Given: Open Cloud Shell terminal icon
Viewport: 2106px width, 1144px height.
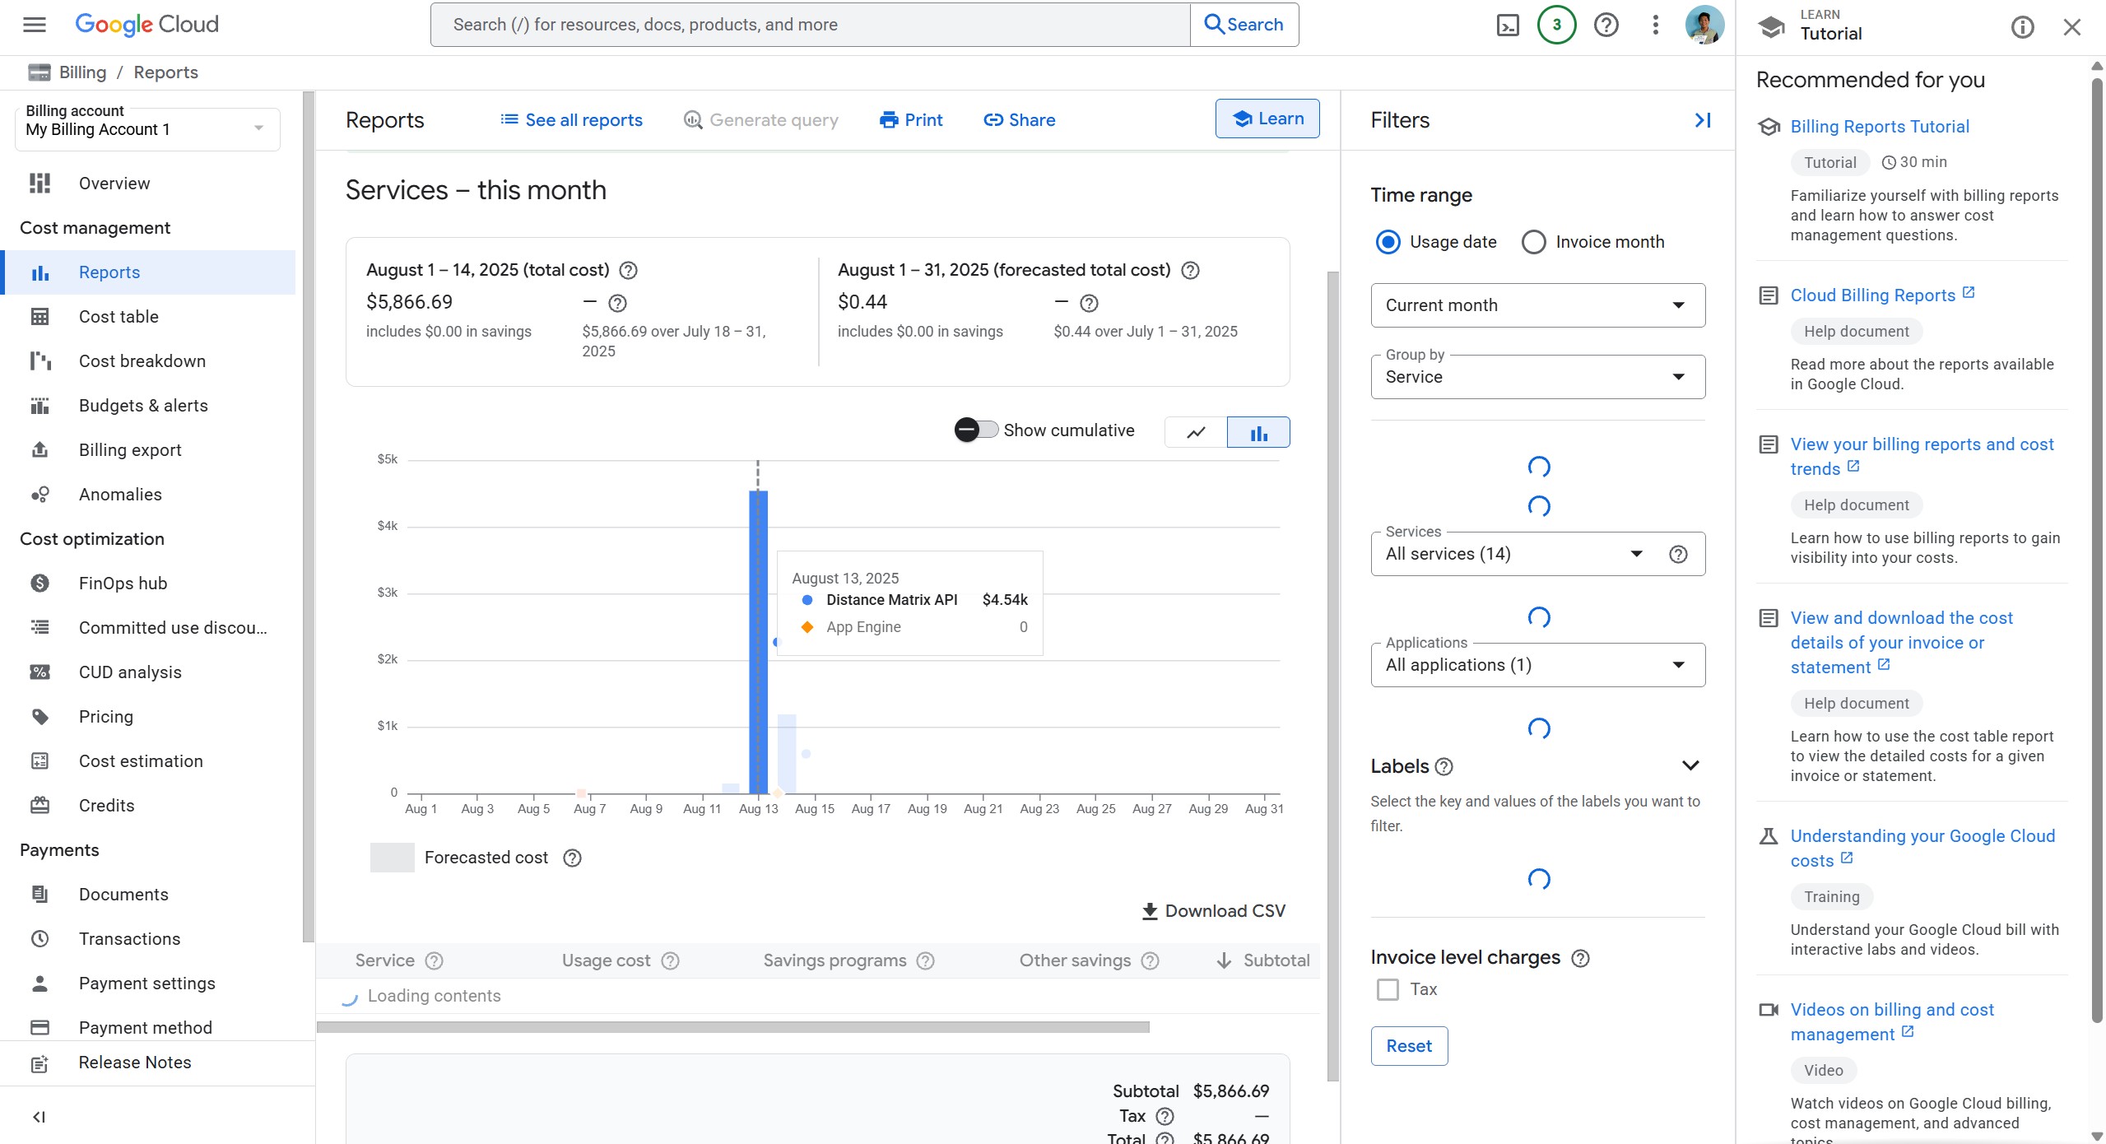Looking at the screenshot, I should coord(1507,25).
